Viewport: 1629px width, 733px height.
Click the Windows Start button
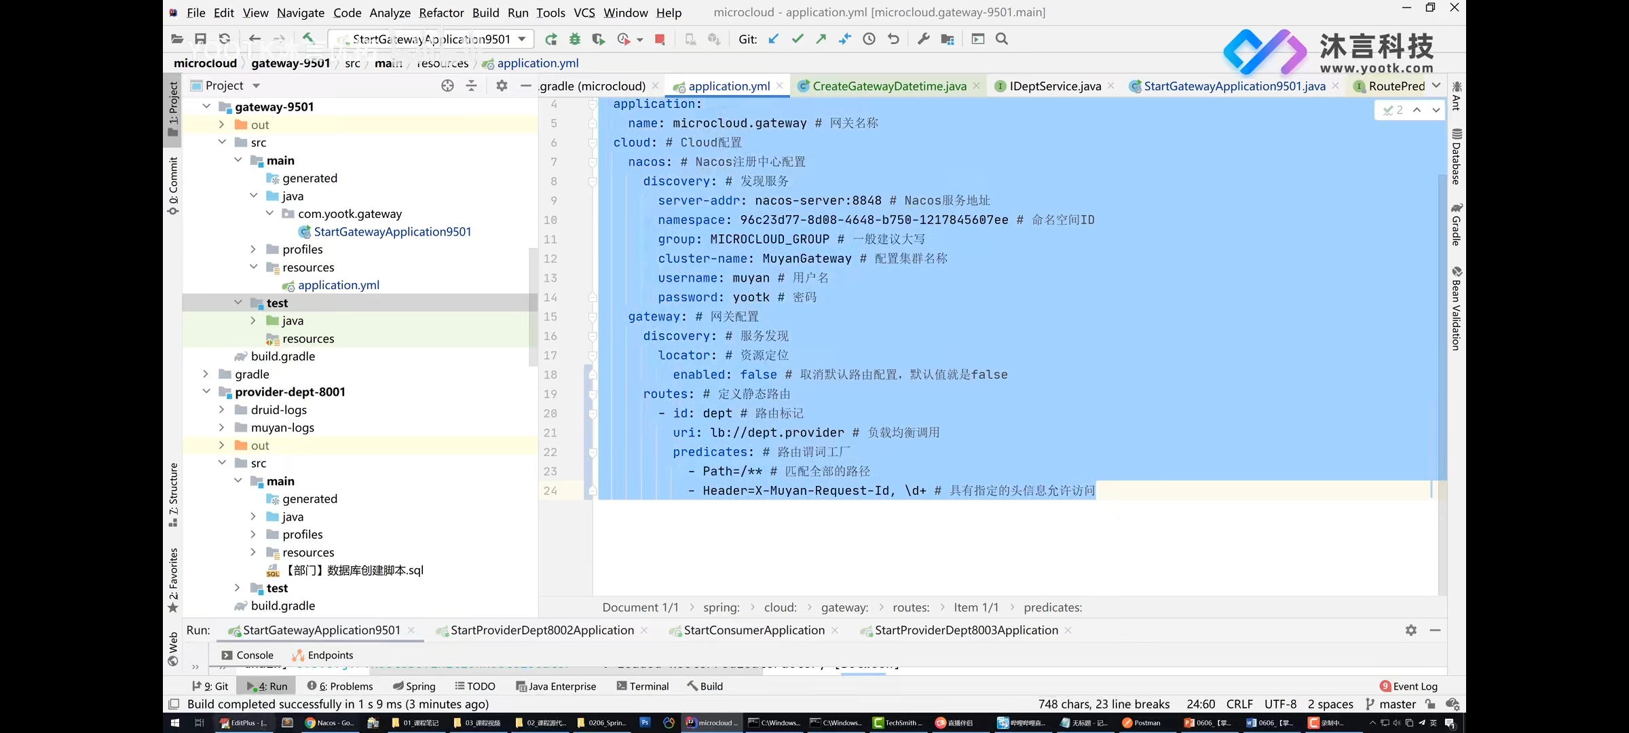coord(174,723)
